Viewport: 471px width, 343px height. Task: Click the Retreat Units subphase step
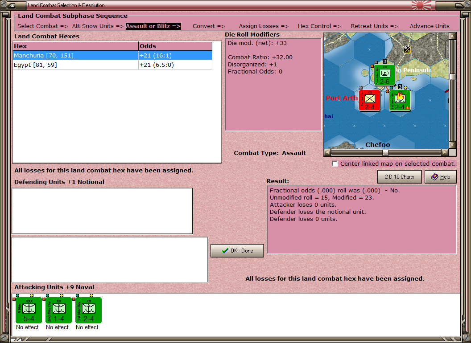(374, 26)
